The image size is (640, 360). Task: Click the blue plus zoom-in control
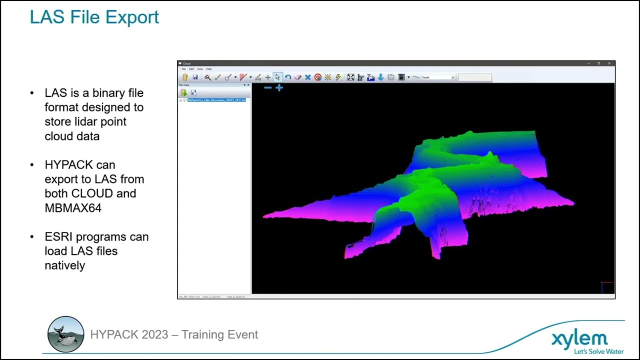click(279, 87)
